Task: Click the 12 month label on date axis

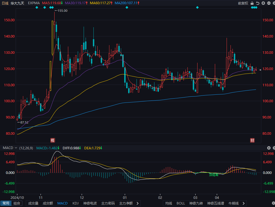Action: (x=82, y=197)
